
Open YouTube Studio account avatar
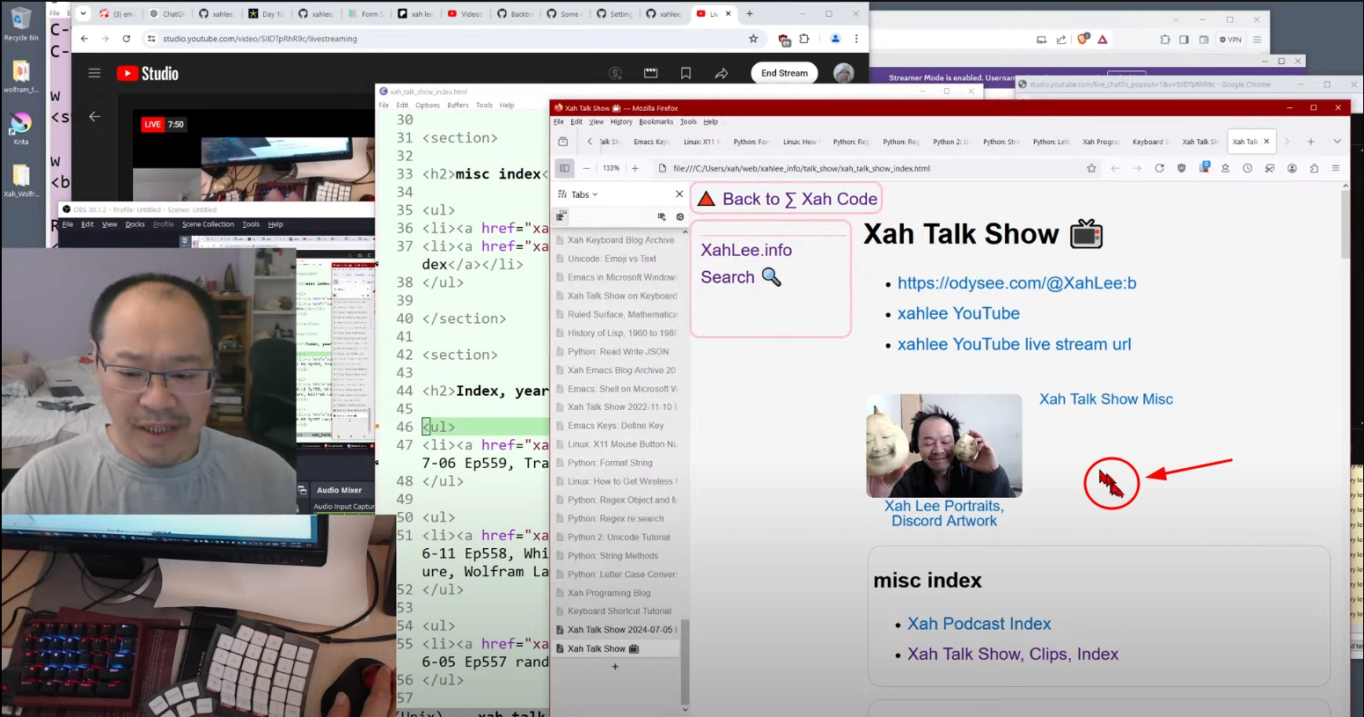843,73
